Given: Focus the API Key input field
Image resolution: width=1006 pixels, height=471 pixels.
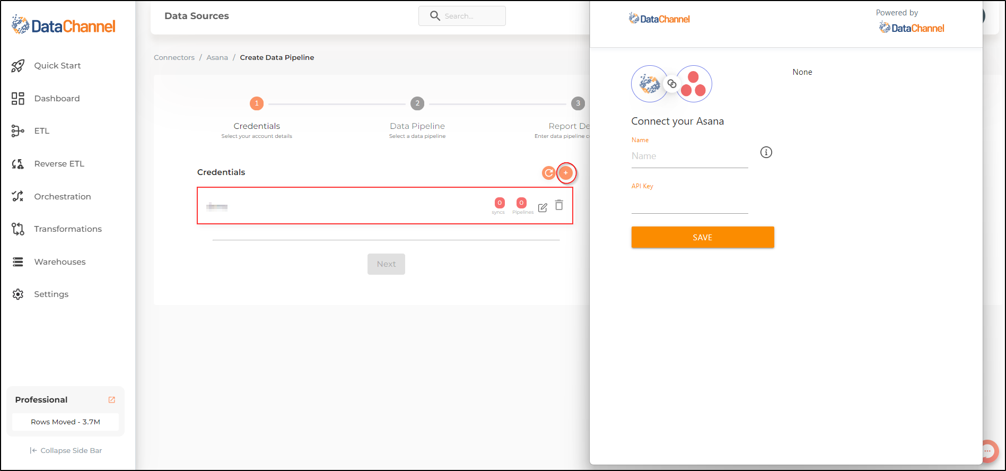Looking at the screenshot, I should 689,203.
